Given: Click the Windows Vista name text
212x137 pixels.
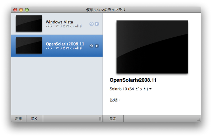Looking at the screenshot, I should pos(59,22).
